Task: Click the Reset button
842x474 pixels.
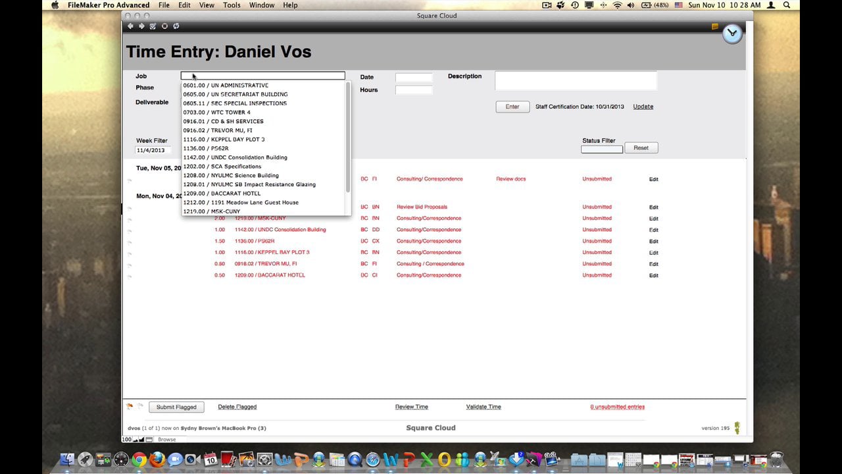Action: 641,148
